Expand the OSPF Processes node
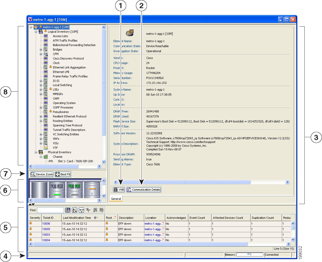Viewport: 322px width, 262px height. tap(41, 107)
